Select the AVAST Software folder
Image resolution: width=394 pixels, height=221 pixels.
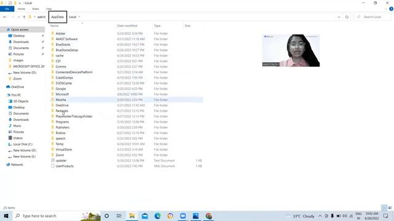tap(66, 39)
